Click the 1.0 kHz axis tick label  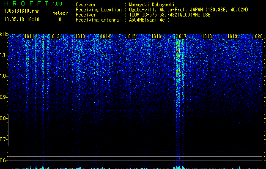click(4, 76)
